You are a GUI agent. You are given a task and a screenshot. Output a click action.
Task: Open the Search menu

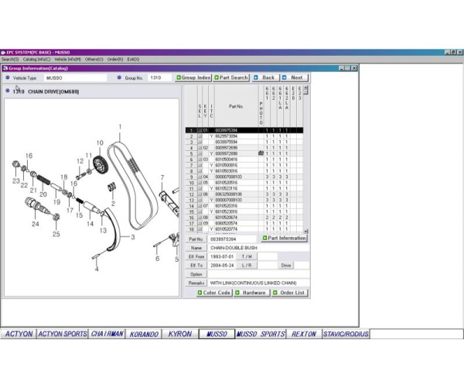9,59
